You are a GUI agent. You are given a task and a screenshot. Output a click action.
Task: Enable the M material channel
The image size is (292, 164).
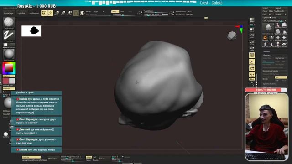(104, 12)
